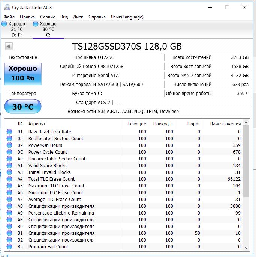Select the D: F: disk status orb

(4, 24)
